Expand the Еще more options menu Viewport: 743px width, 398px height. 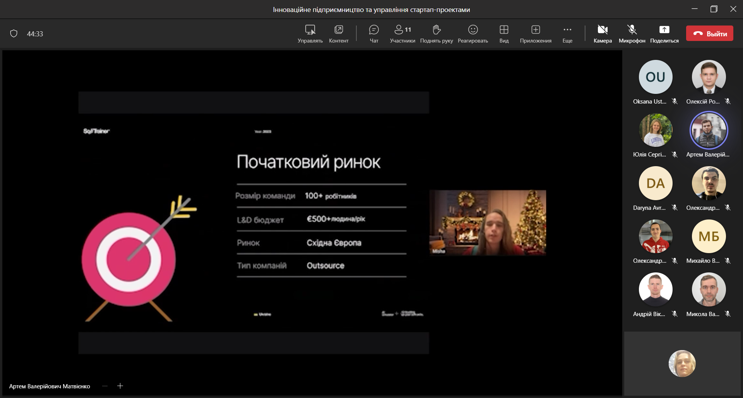pyautogui.click(x=567, y=34)
